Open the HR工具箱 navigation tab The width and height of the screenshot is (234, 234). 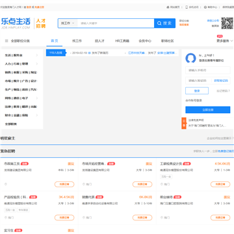122,41
